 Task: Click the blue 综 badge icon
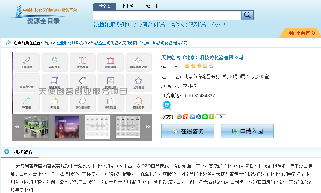167,106
